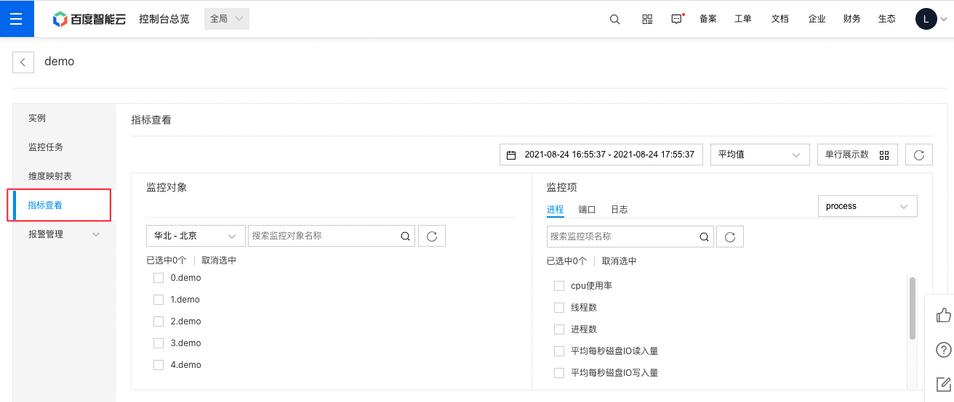The height and width of the screenshot is (402, 954).
Task: Open the edit feedback pencil icon
Action: [x=944, y=385]
